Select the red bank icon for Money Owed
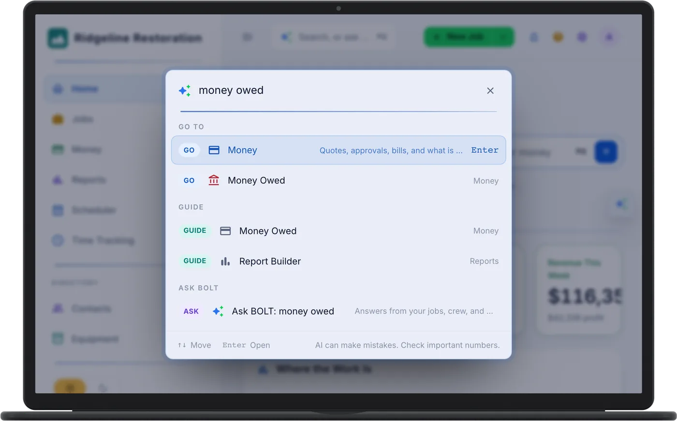 (214, 180)
